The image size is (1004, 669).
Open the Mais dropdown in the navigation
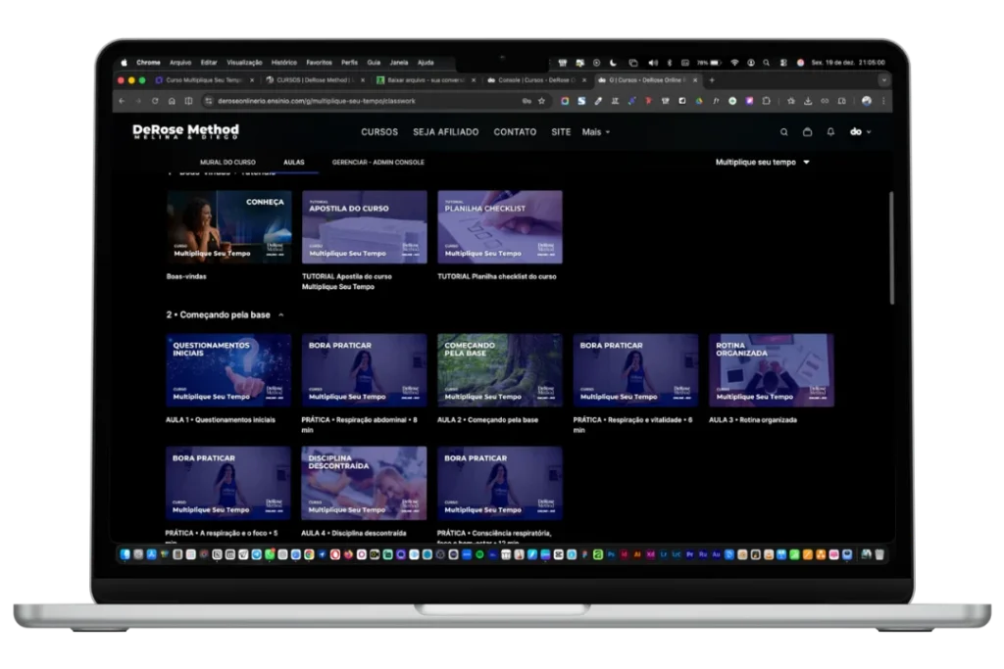tap(595, 132)
